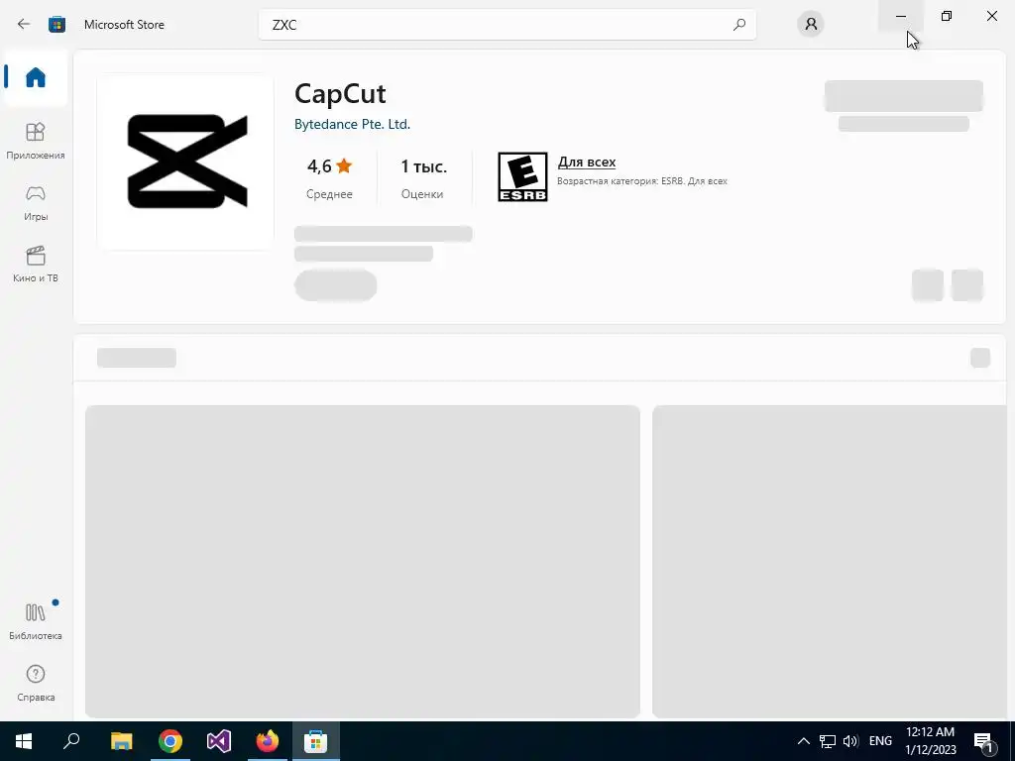Click the ENG language indicator

pos(880,741)
